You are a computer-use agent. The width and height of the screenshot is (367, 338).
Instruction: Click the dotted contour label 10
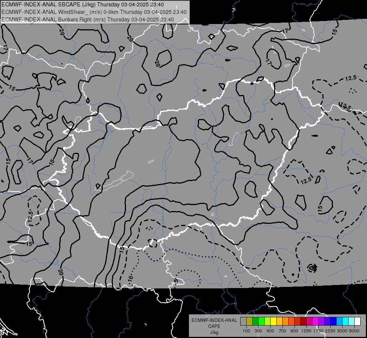pos(130,278)
